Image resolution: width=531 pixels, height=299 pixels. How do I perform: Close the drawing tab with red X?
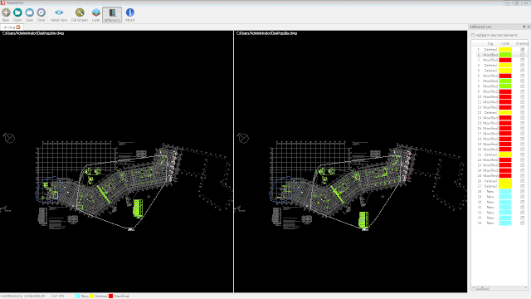click(x=18, y=27)
